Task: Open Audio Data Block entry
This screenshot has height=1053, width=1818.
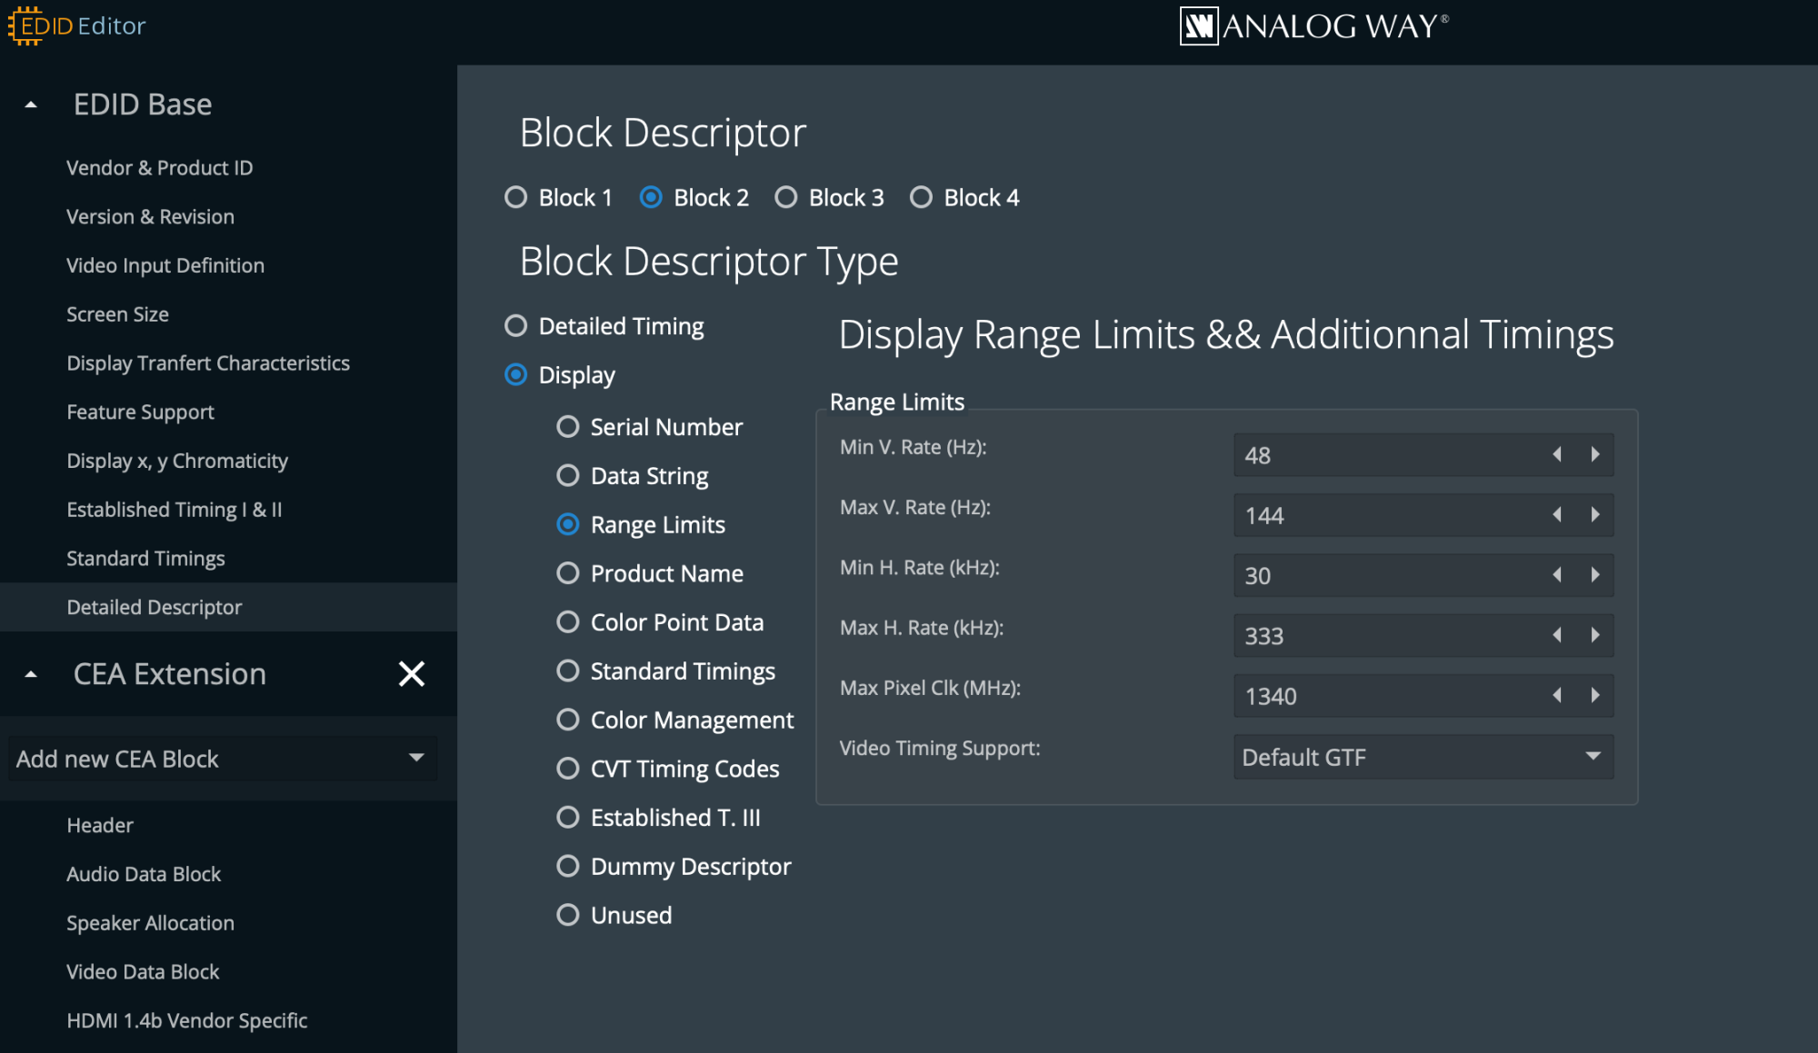Action: (x=144, y=874)
